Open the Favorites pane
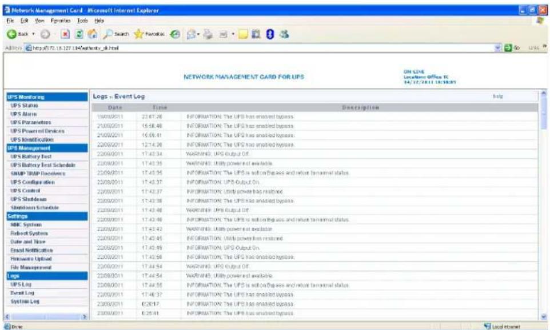This screenshot has width=550, height=330. pyautogui.click(x=149, y=34)
